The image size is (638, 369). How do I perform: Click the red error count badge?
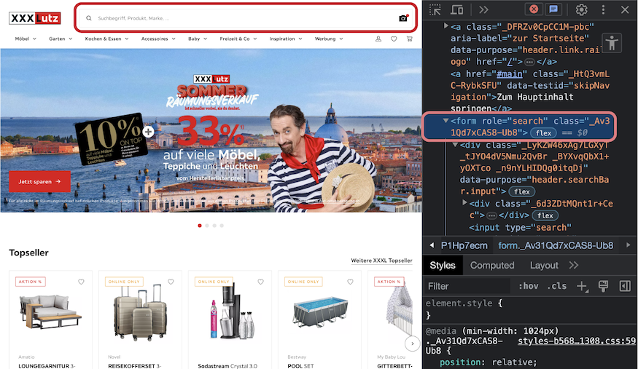pos(534,9)
